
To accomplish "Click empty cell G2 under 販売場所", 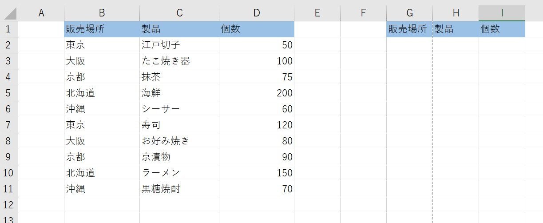I will [x=409, y=45].
